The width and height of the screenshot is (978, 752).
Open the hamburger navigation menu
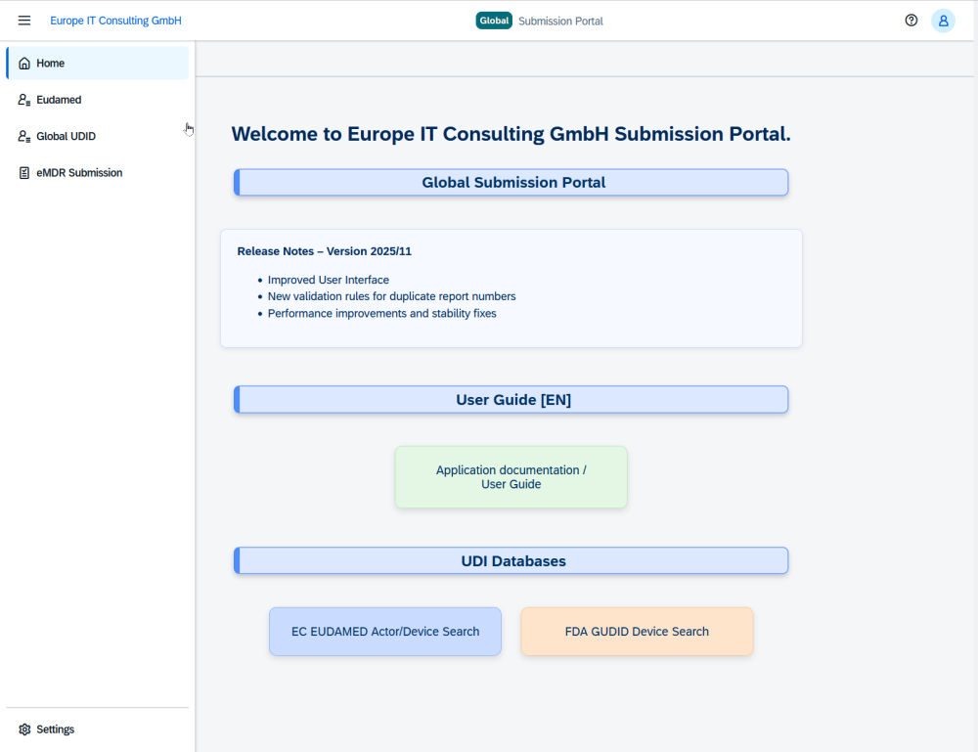(x=24, y=20)
